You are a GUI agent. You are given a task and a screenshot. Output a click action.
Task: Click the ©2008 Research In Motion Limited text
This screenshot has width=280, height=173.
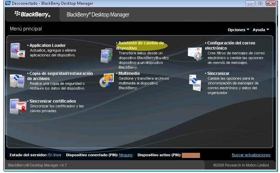point(241,165)
